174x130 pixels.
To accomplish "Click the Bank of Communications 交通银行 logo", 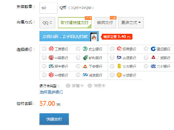I will tap(119, 57).
